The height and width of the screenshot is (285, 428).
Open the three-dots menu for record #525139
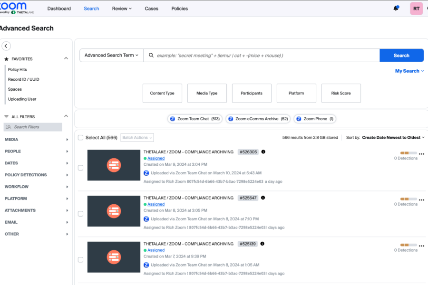tap(421, 246)
